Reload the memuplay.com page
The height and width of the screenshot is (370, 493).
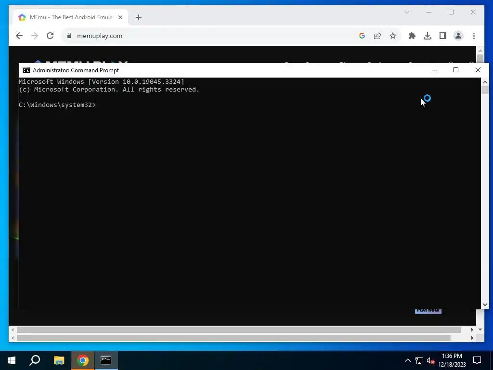click(x=50, y=36)
